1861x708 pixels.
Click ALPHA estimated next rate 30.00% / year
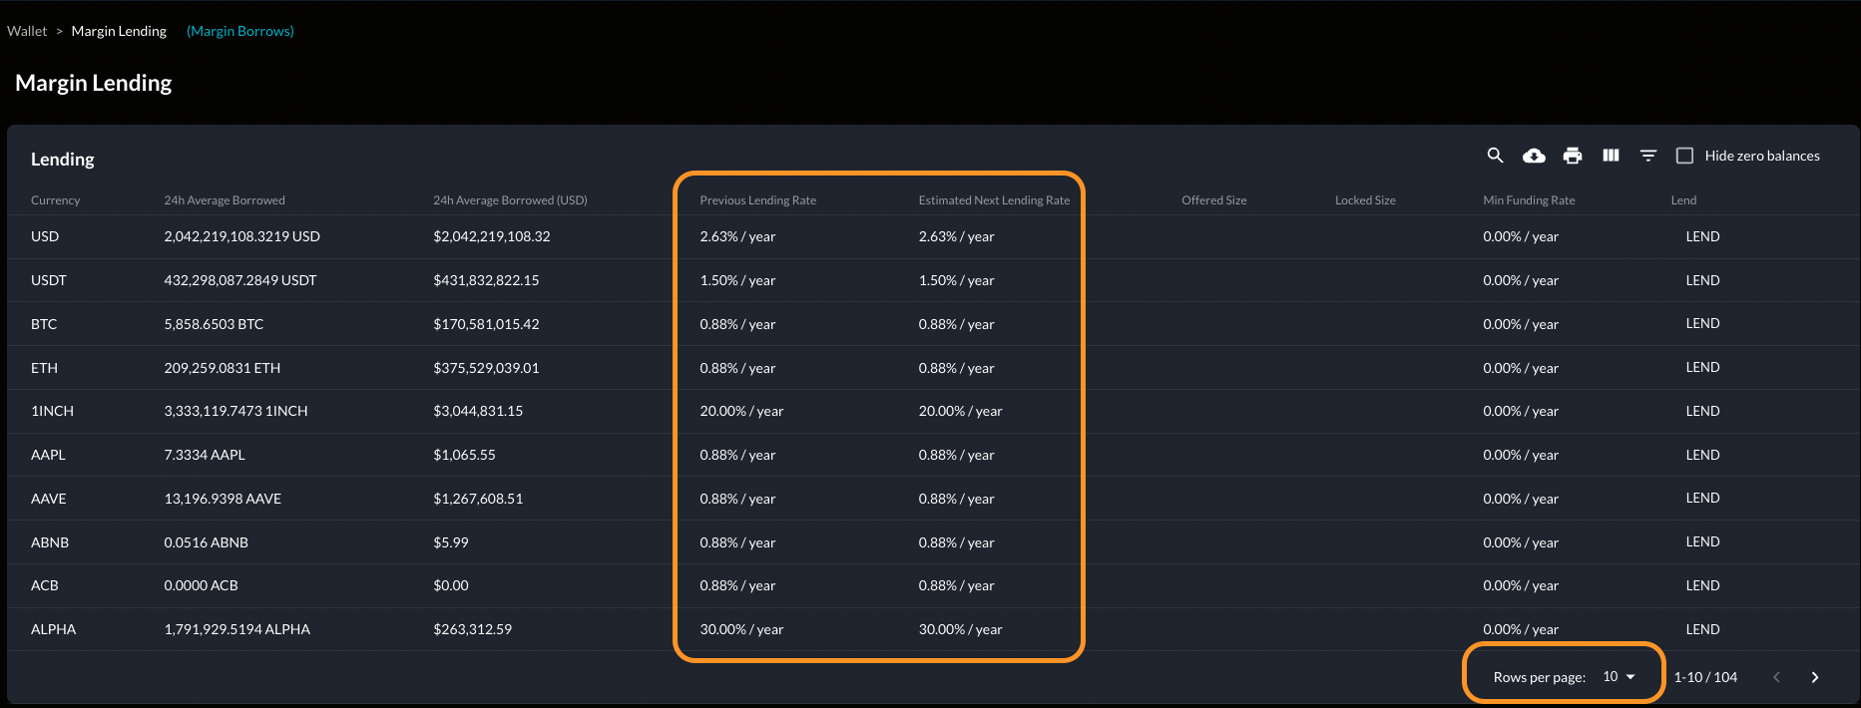pyautogui.click(x=960, y=629)
